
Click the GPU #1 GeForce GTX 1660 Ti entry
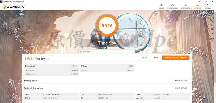51,94
